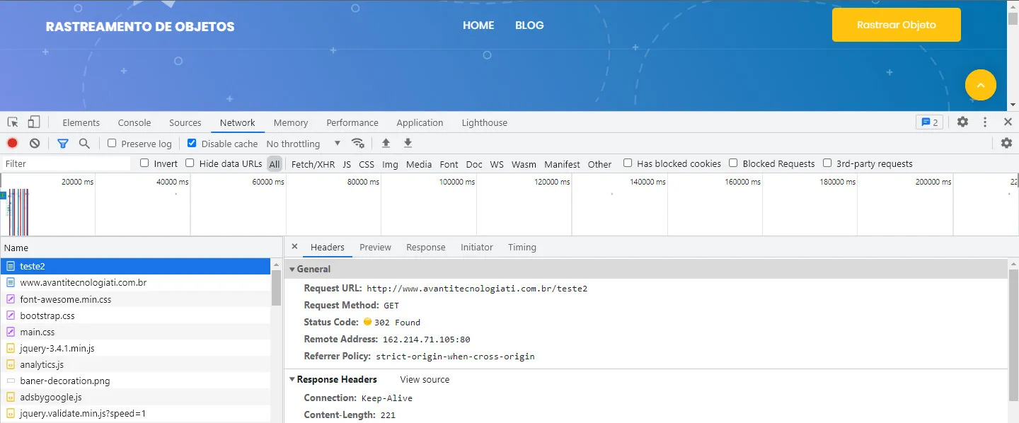Open DevTools settings gear icon
Image resolution: width=1019 pixels, height=423 pixels.
pyautogui.click(x=962, y=122)
